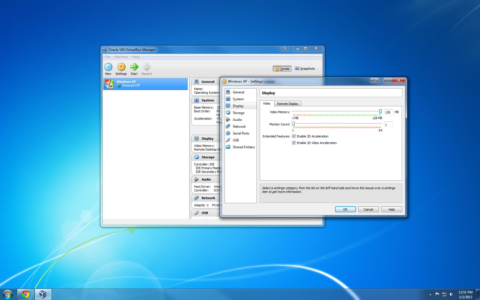Select the Shared Folders settings category
This screenshot has height=300, width=480.
(243, 147)
